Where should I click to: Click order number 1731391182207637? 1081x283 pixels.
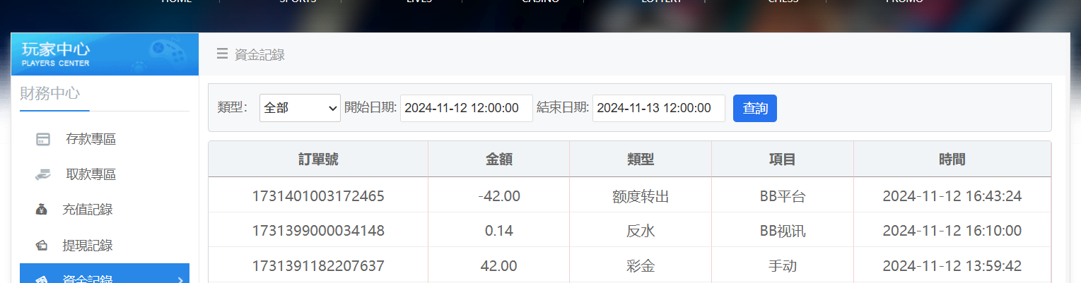pos(318,266)
